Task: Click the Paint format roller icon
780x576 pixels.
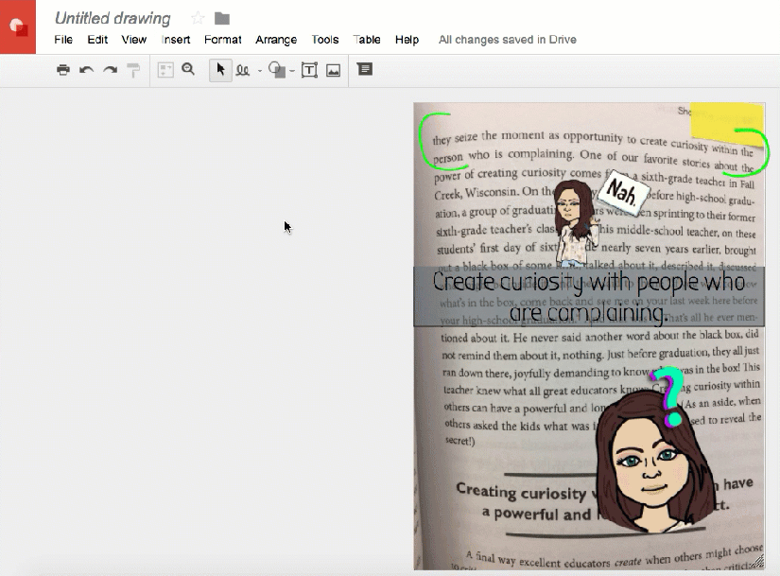Action: (133, 70)
